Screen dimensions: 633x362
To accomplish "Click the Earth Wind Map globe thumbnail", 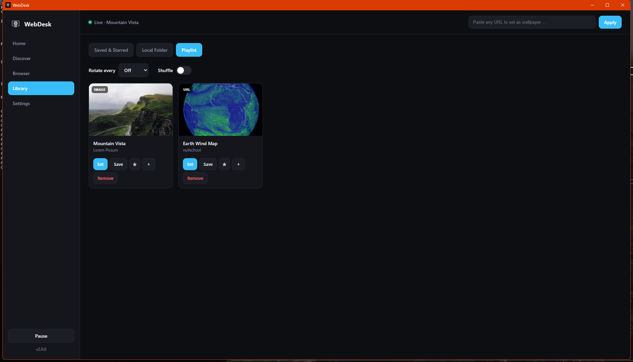I will click(x=221, y=109).
